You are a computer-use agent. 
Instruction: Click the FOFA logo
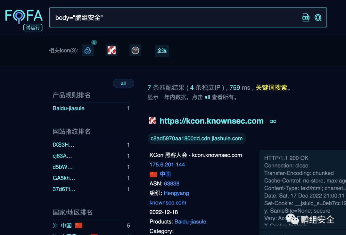24,16
